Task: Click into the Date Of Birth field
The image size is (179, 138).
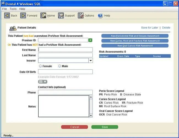Action: click(66, 72)
